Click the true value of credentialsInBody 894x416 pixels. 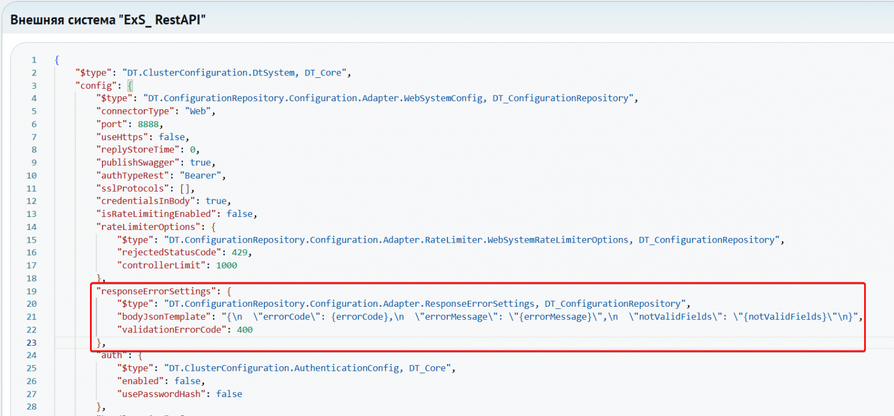tap(217, 201)
